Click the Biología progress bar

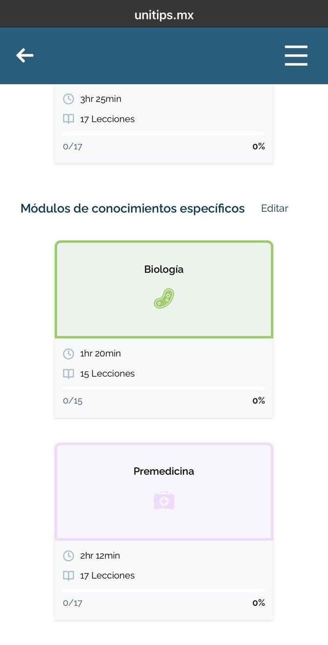[164, 388]
